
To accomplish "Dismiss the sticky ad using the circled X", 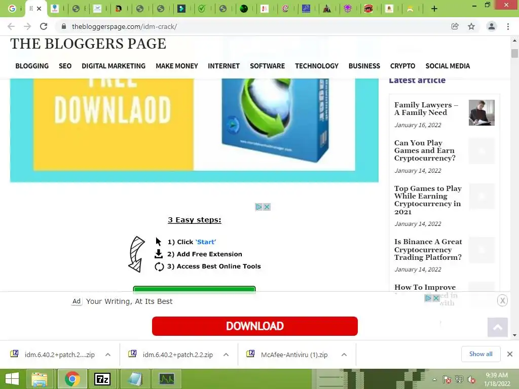I will (502, 300).
